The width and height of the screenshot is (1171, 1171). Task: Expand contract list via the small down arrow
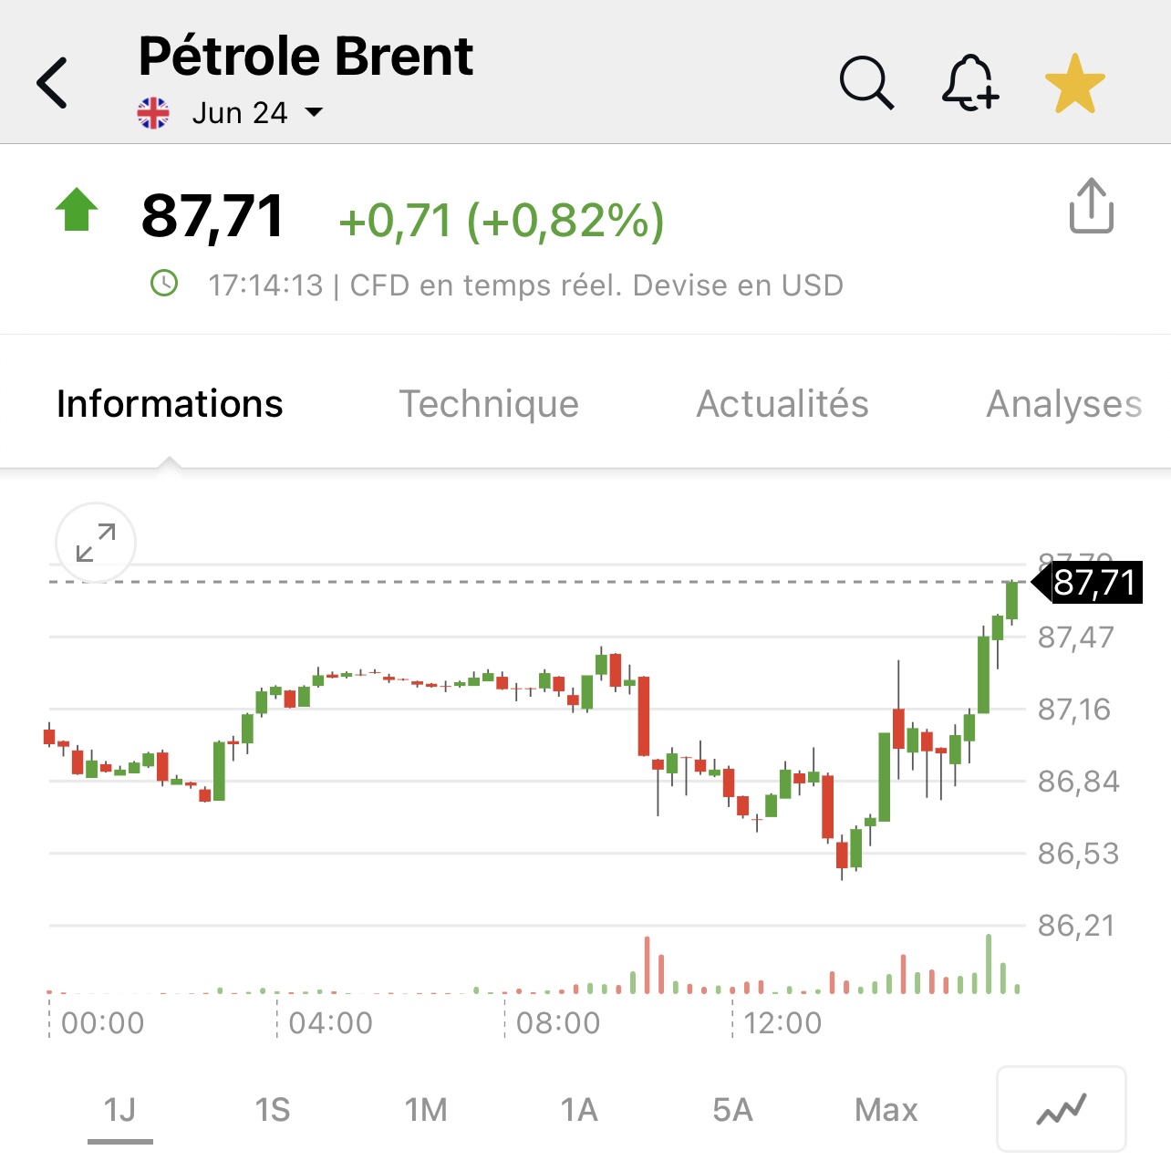(314, 113)
